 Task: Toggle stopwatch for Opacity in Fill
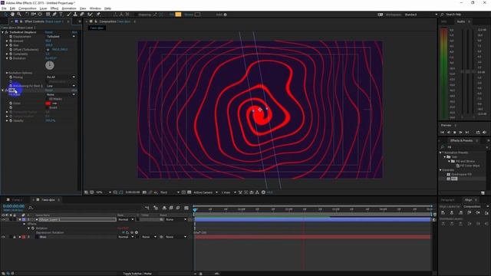click(x=11, y=120)
